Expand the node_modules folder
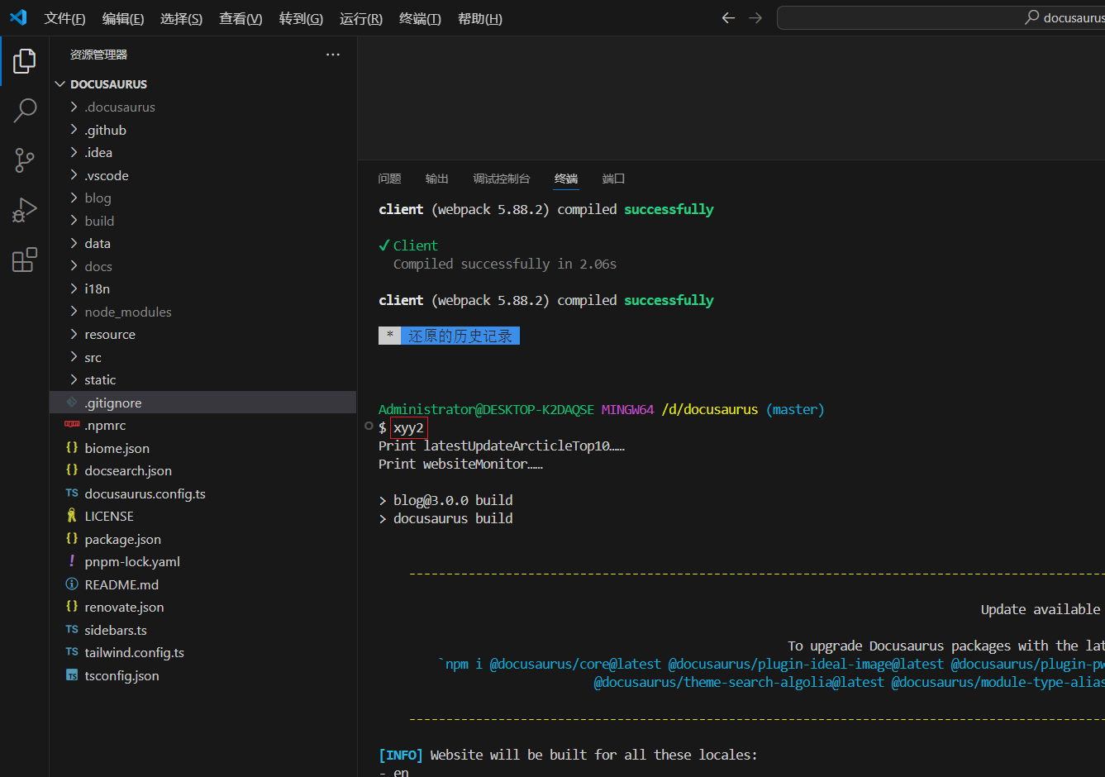Image resolution: width=1105 pixels, height=777 pixels. 202,312
